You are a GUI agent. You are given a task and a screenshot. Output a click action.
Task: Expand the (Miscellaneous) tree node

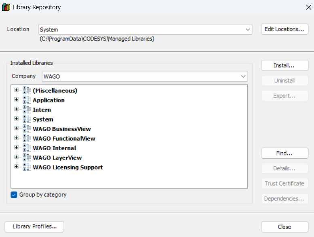pyautogui.click(x=16, y=90)
